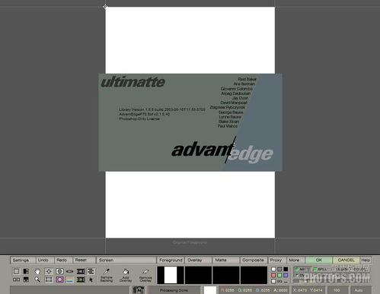Select the crosshair target tool icon
Viewport: 380px width, 294px height.
49,271
